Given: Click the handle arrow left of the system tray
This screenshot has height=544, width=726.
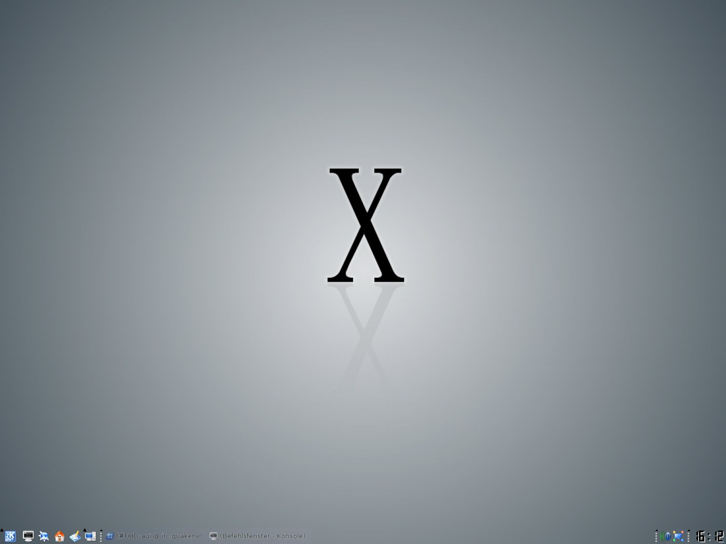Looking at the screenshot, I should click(x=657, y=531).
